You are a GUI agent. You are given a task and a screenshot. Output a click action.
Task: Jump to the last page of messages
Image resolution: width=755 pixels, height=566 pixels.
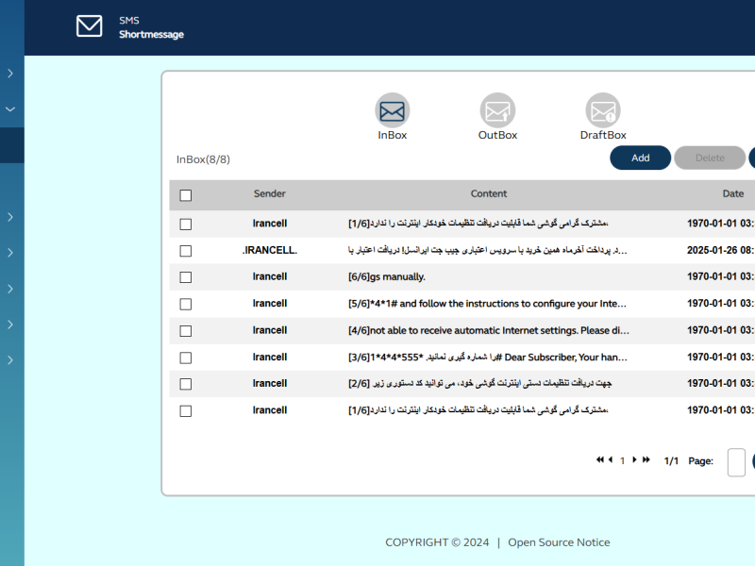[646, 459]
